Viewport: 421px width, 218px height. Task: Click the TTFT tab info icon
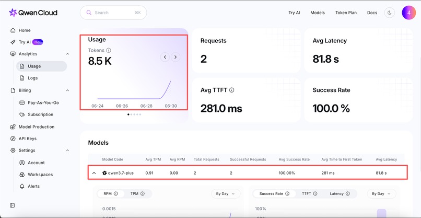315,193
